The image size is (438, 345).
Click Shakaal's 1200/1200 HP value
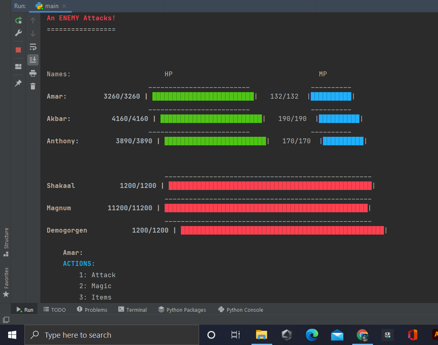[x=138, y=186]
